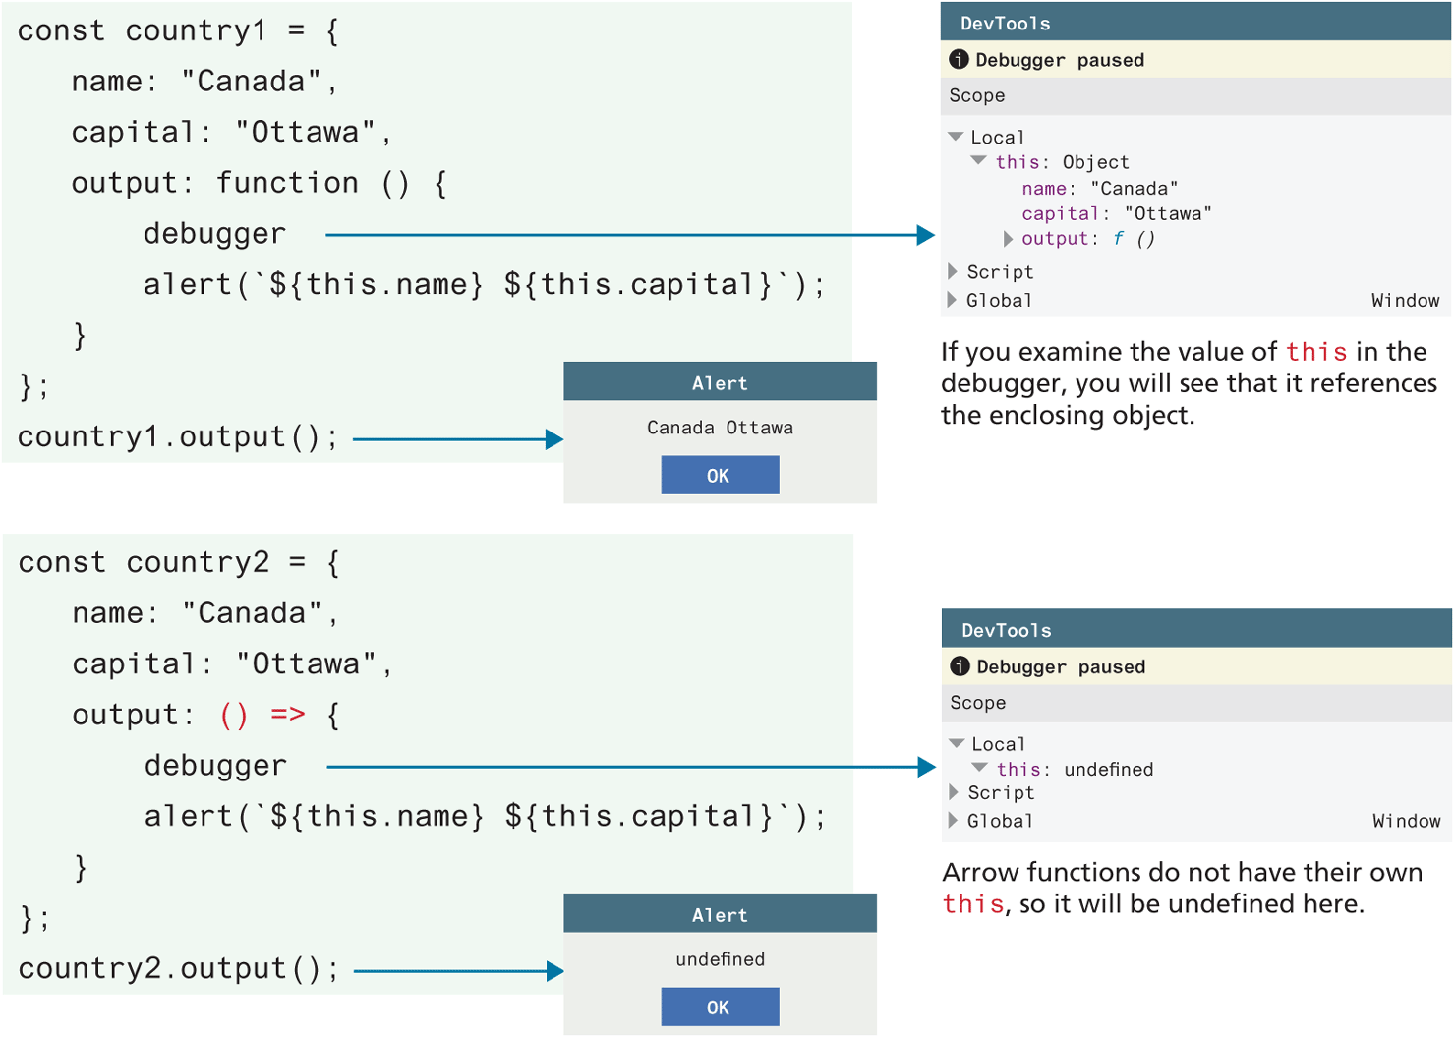Click the info icon in the DevTools panel showing this: undefined
The width and height of the screenshot is (1455, 1038).
(x=960, y=667)
